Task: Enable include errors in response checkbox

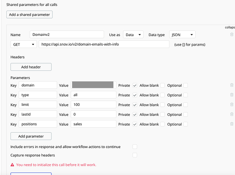Action: point(135,147)
